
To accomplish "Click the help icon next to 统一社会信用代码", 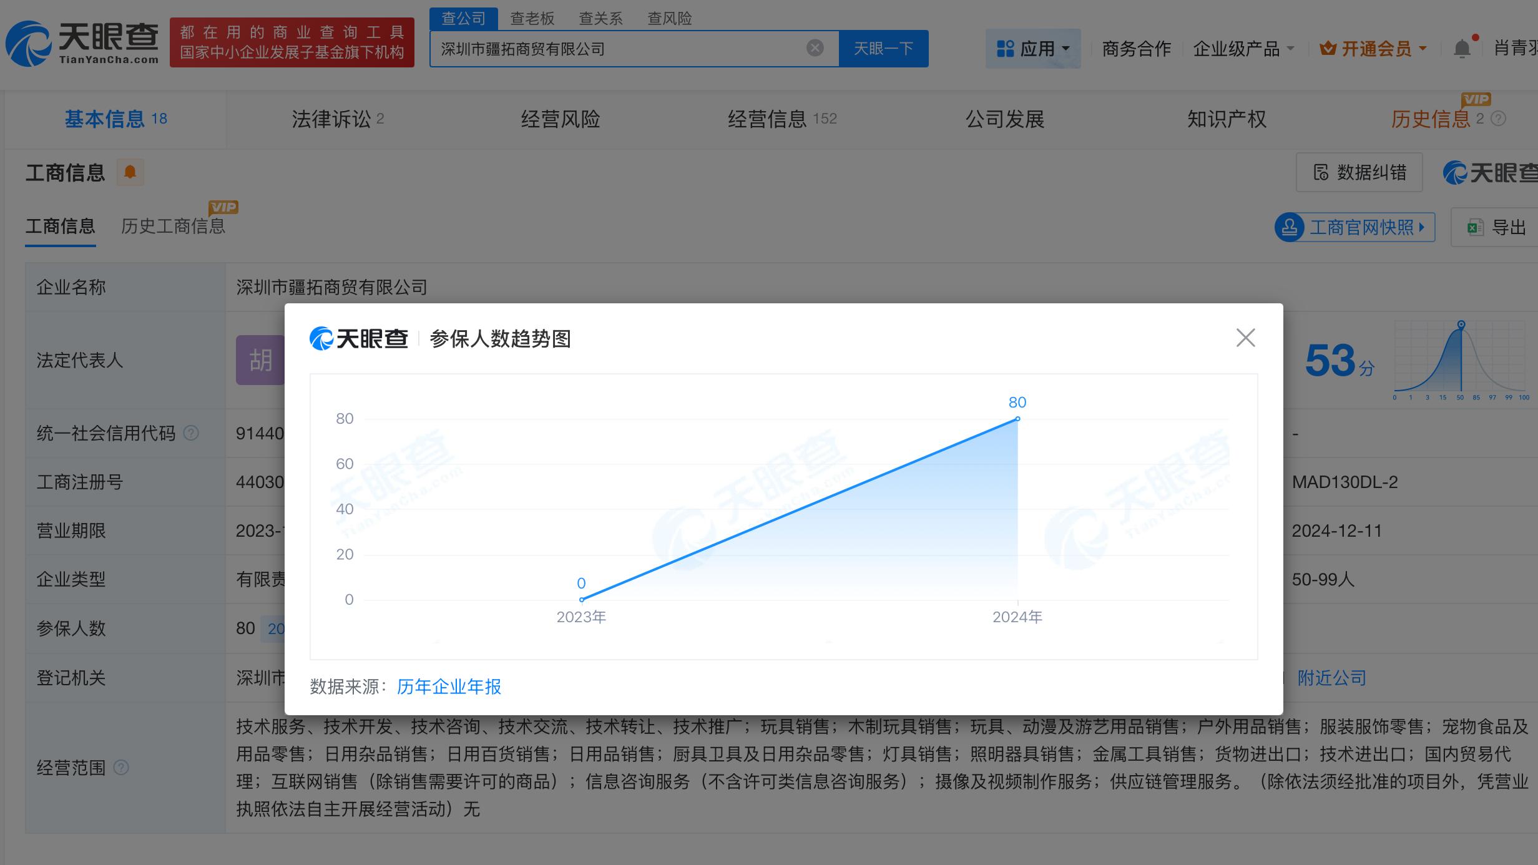I will click(x=191, y=433).
